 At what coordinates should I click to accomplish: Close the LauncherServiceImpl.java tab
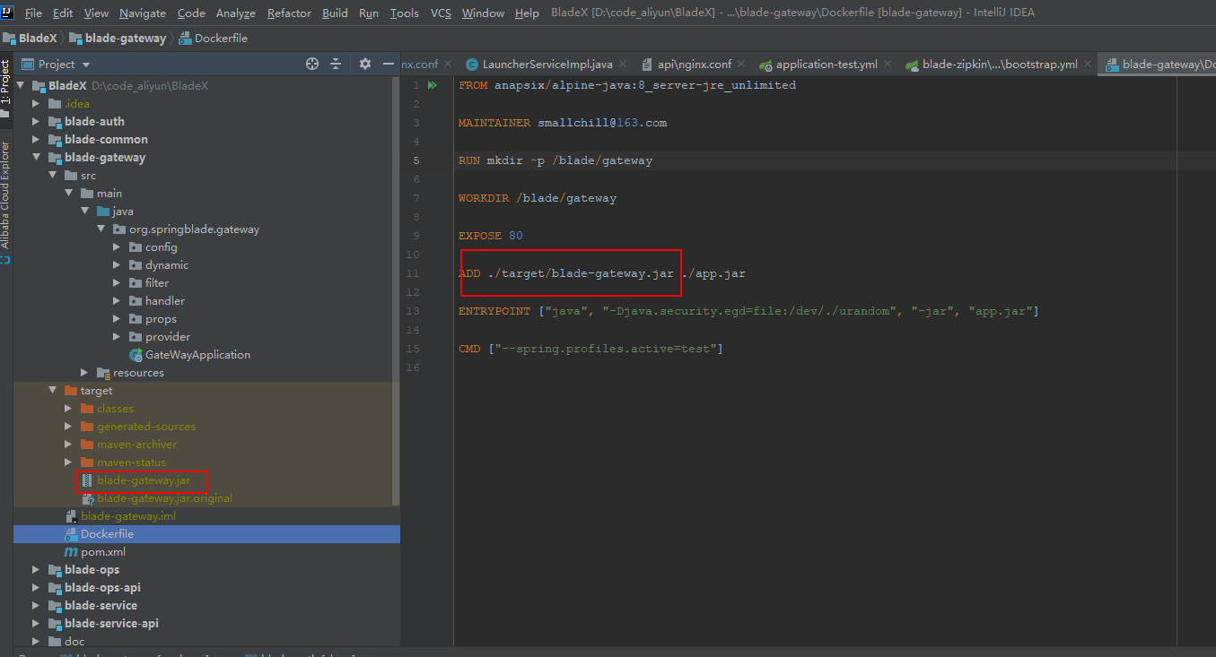point(623,65)
